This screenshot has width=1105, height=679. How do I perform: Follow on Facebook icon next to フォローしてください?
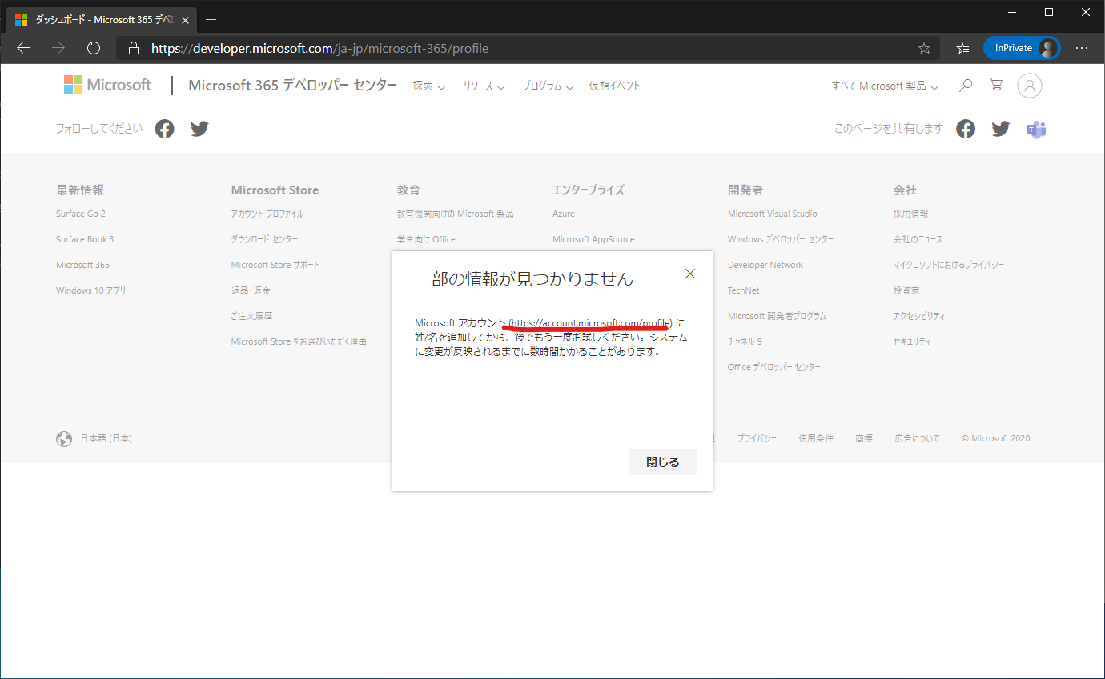click(x=165, y=129)
